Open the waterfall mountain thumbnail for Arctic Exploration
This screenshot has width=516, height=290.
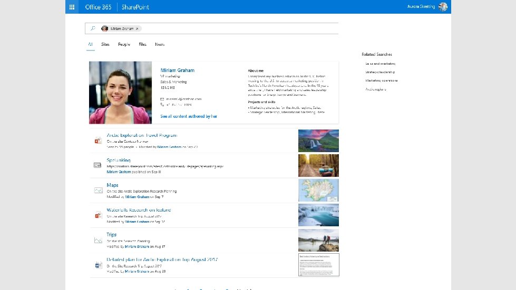(318, 141)
